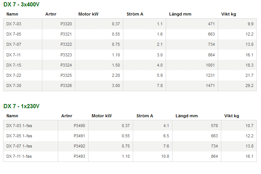Click the 578 length value

point(214,126)
